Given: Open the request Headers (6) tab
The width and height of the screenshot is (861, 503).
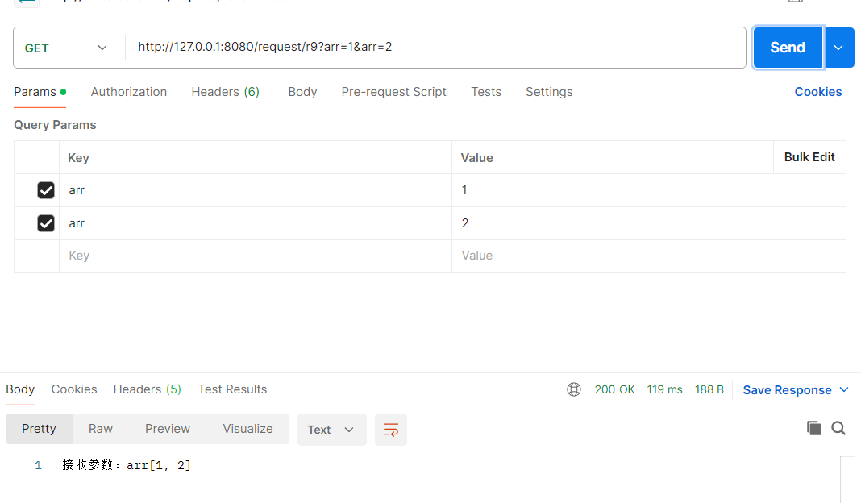Looking at the screenshot, I should click(226, 92).
